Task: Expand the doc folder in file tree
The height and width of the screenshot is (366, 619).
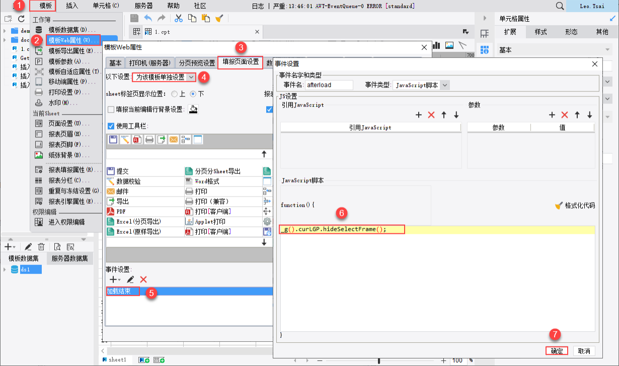Action: point(5,40)
